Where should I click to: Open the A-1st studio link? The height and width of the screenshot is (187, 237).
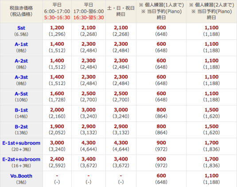[x=21, y=44]
